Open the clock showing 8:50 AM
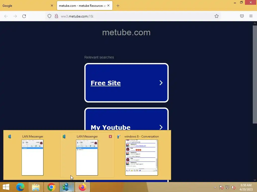The image size is (257, 192). pos(246,187)
